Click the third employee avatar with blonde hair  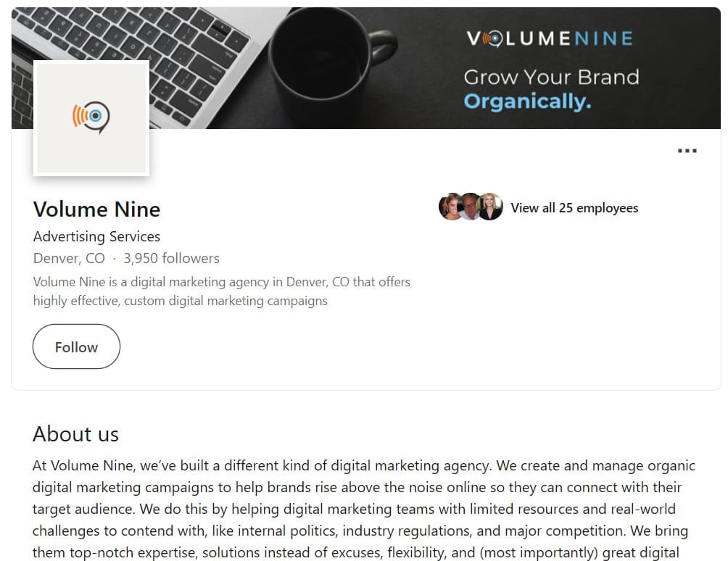[490, 207]
